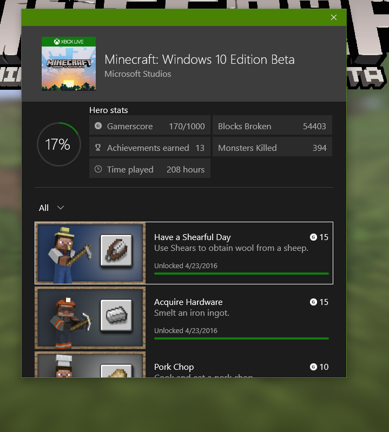Click the Microsoft Studios publisher text
The image size is (389, 432).
[138, 74]
